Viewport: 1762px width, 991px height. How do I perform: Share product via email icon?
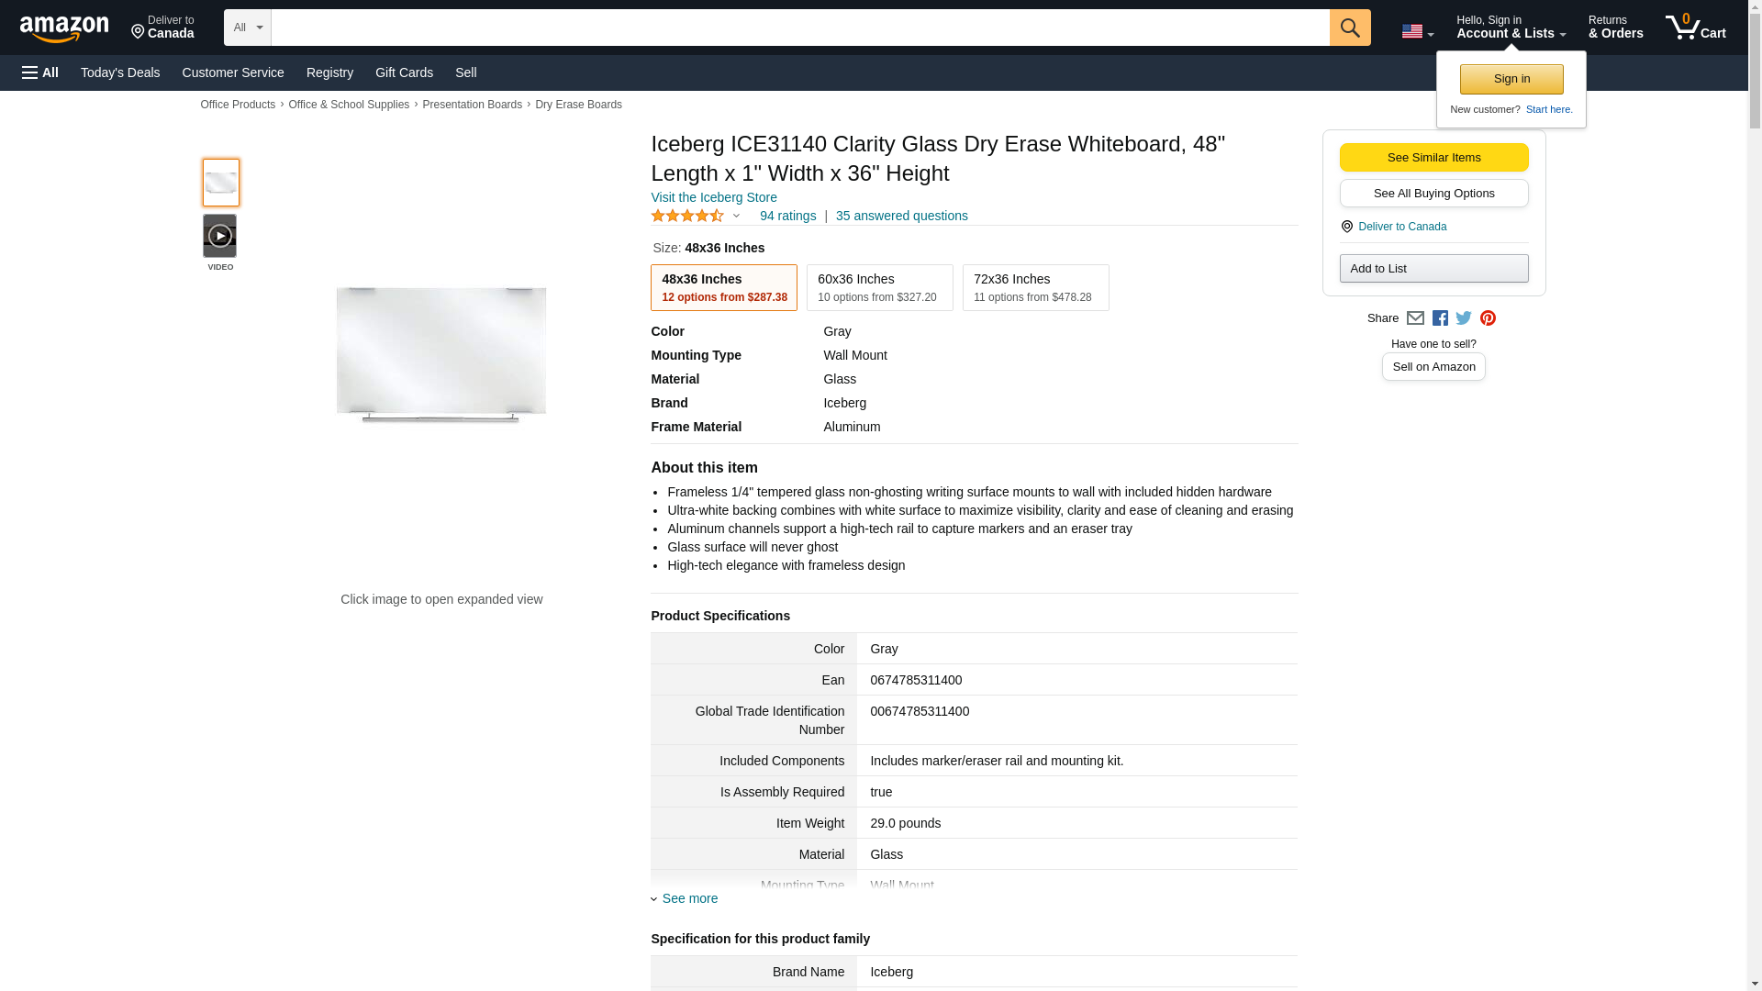pos(1415,318)
